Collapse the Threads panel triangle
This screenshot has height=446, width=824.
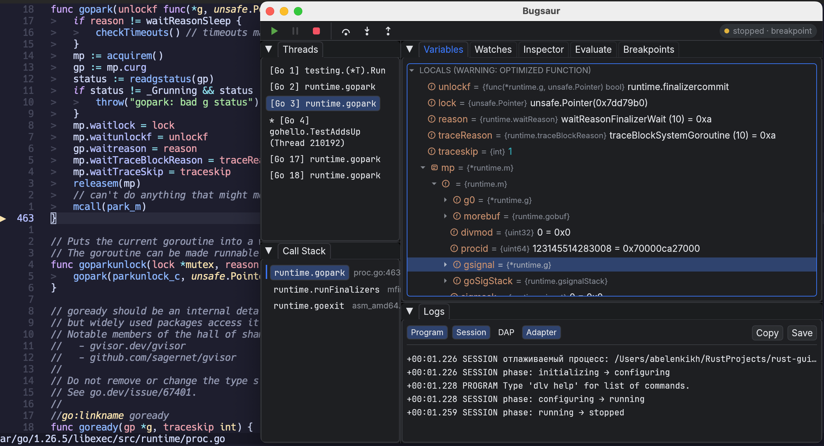(269, 49)
